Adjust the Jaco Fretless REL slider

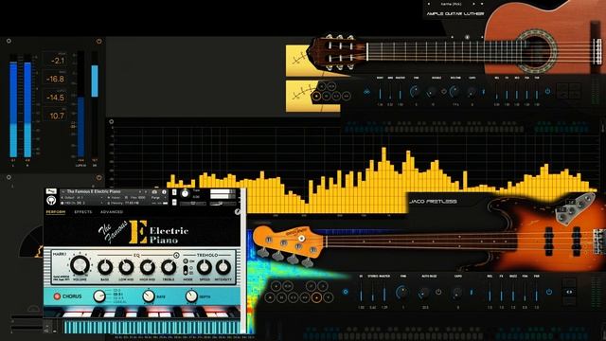[490, 292]
